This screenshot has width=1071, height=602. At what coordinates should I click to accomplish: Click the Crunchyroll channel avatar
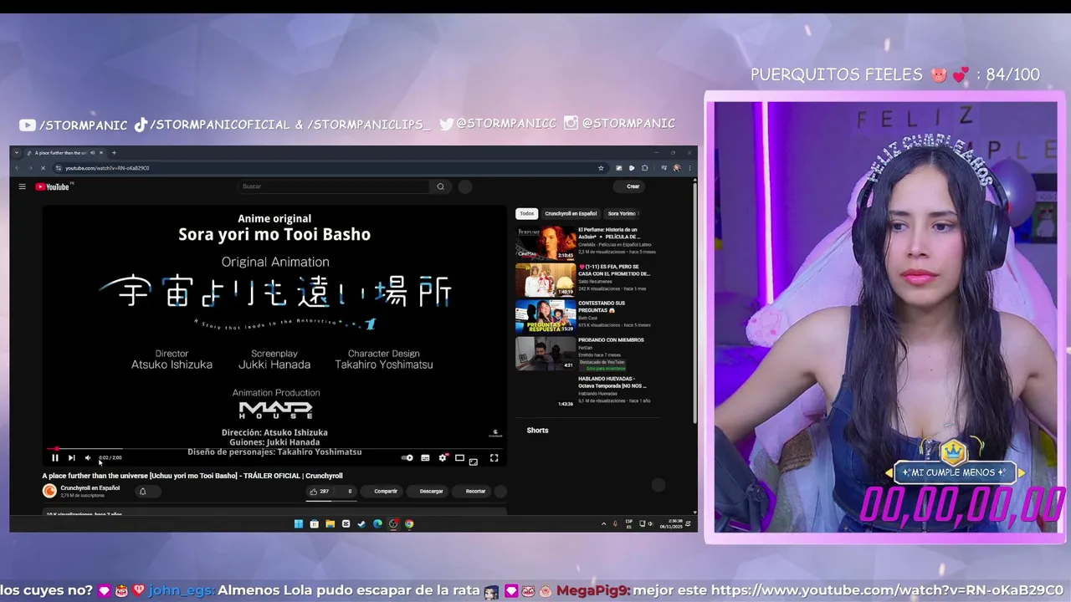coord(49,491)
